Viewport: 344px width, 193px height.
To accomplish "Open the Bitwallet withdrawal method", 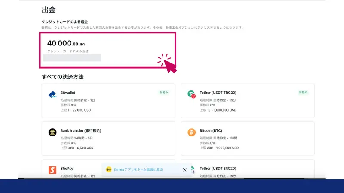I will [108, 101].
